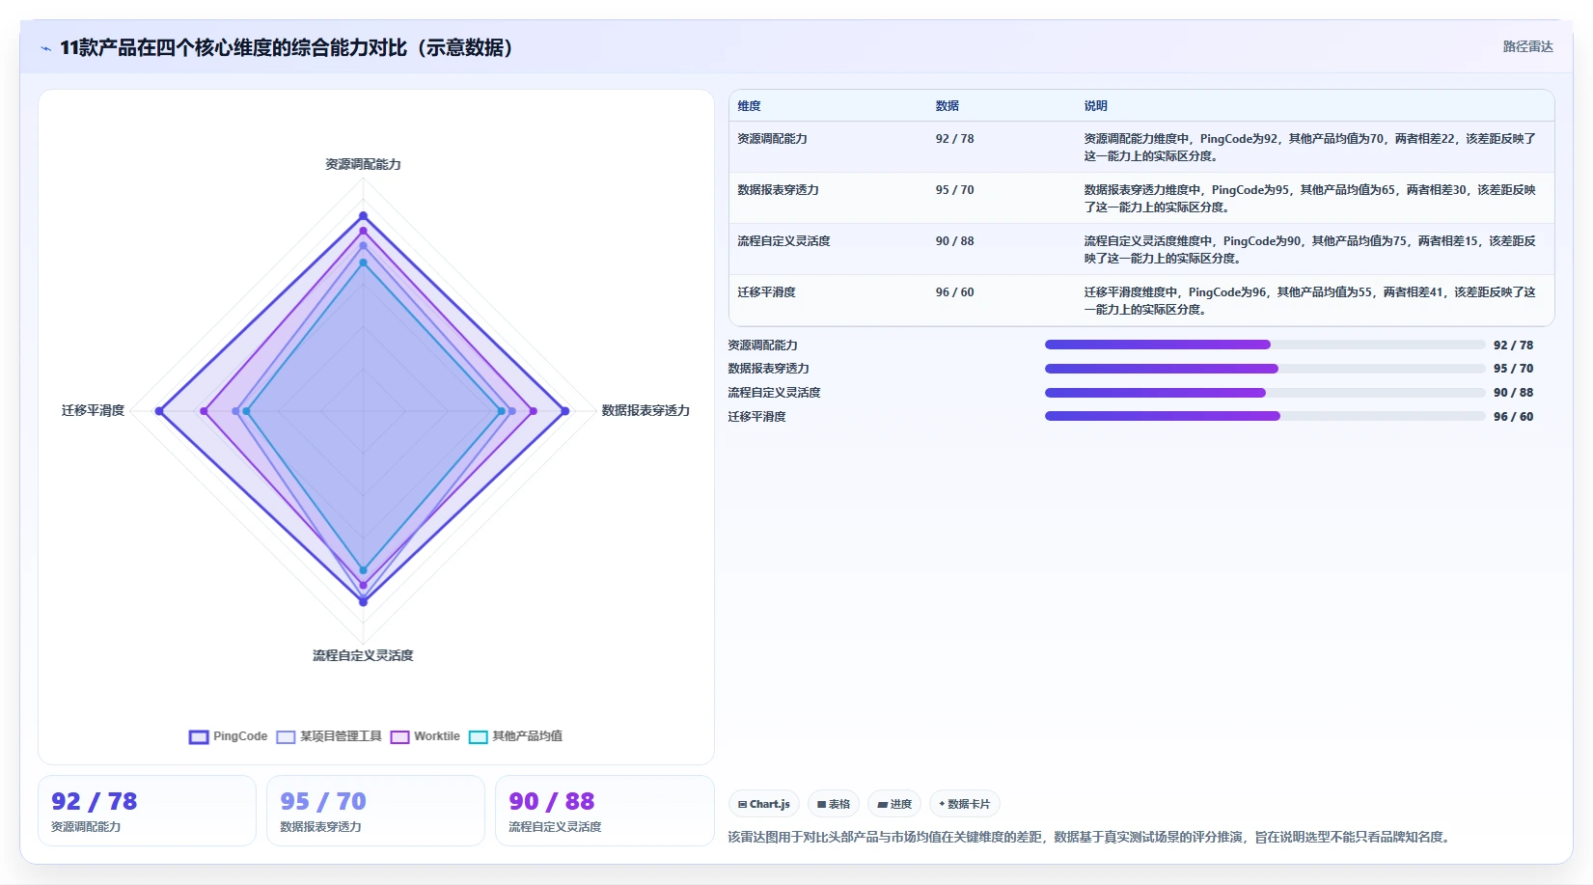Toggle the 其他产品均值 legend series
This screenshot has width=1593, height=885.
tap(515, 736)
